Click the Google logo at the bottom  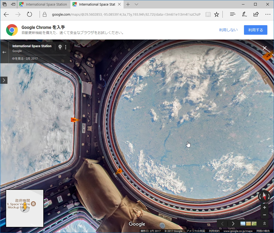[137, 224]
